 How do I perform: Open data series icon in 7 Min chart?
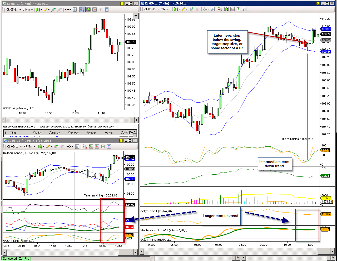226,9
